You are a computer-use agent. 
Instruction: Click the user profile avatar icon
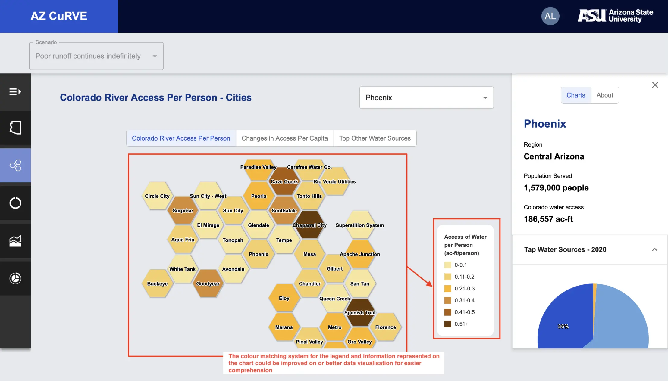point(550,16)
